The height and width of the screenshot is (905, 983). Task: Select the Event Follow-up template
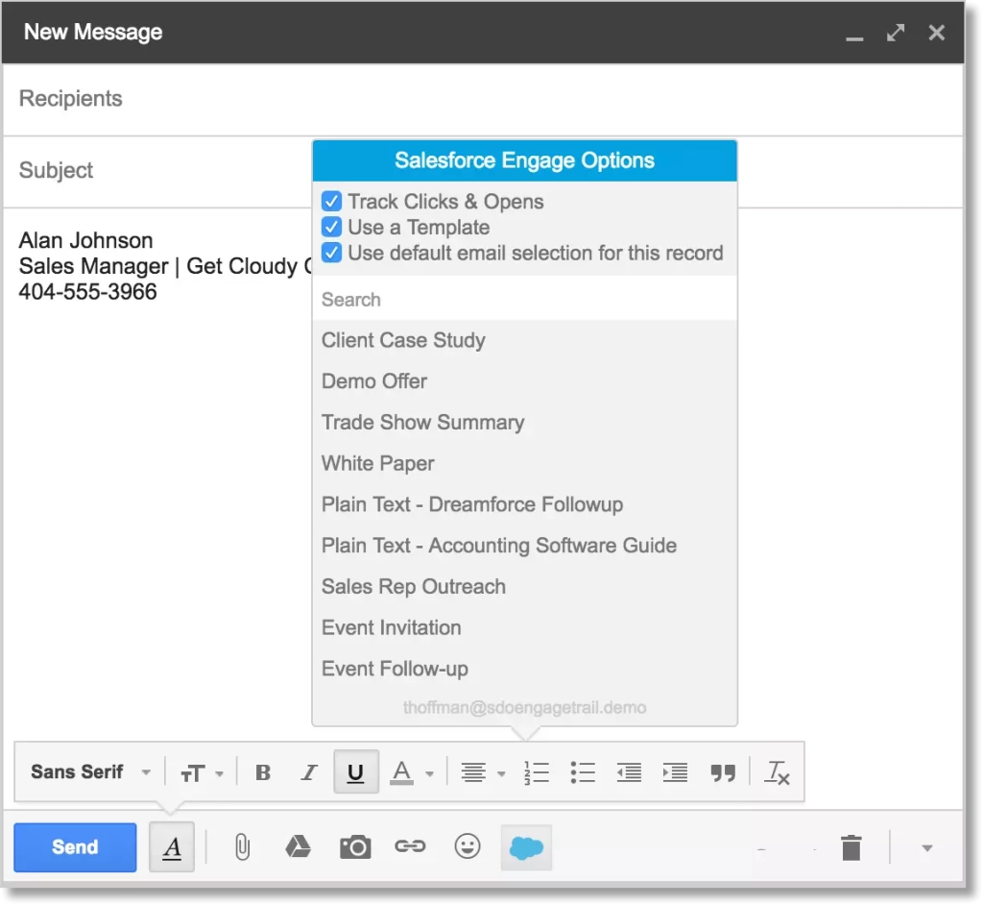pyautogui.click(x=525, y=669)
